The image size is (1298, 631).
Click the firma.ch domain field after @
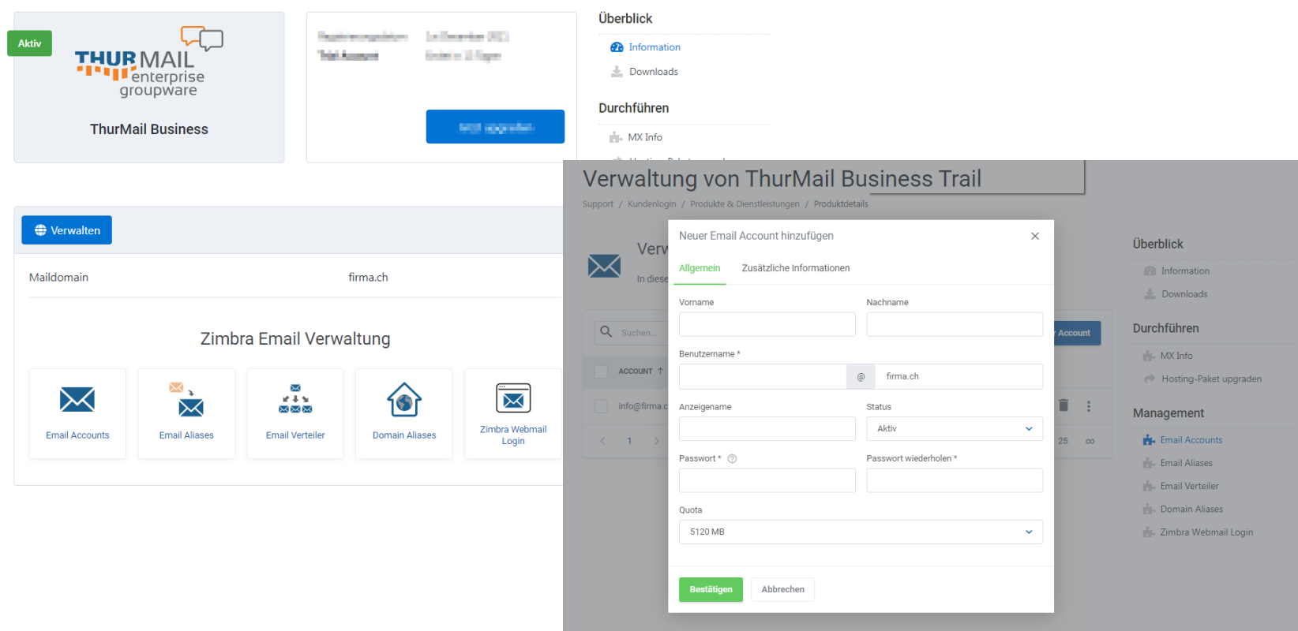tap(958, 376)
